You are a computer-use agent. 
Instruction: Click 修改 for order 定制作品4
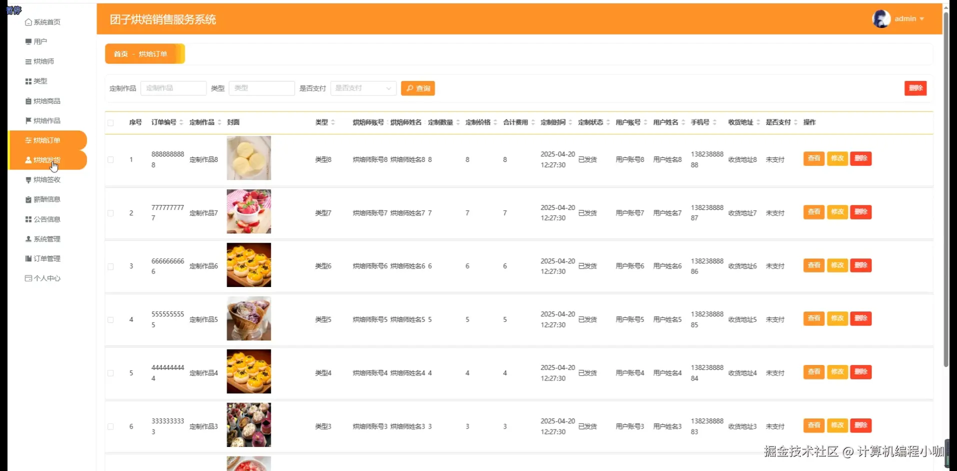point(837,372)
